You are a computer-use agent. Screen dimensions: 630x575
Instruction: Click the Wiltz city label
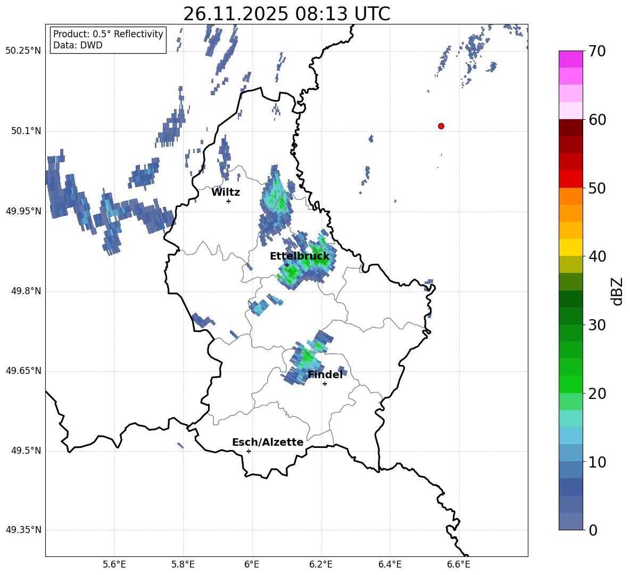click(226, 193)
